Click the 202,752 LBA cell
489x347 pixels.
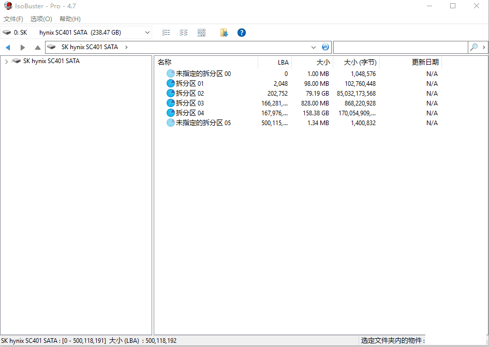tap(277, 94)
